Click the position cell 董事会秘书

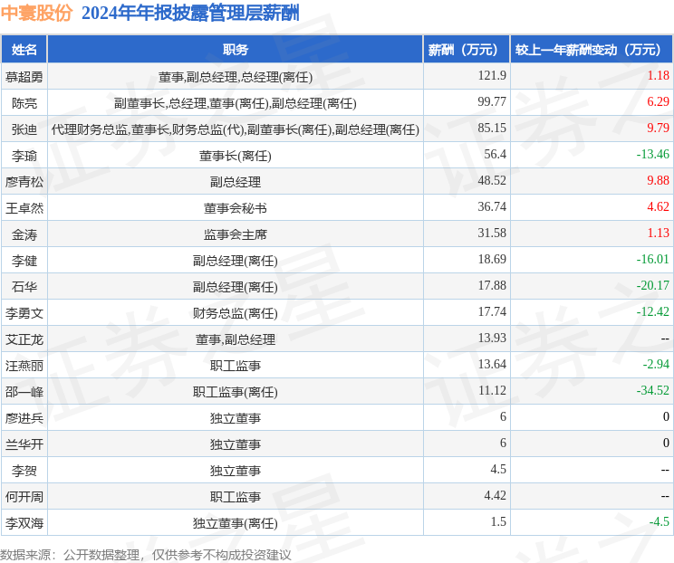click(x=236, y=208)
